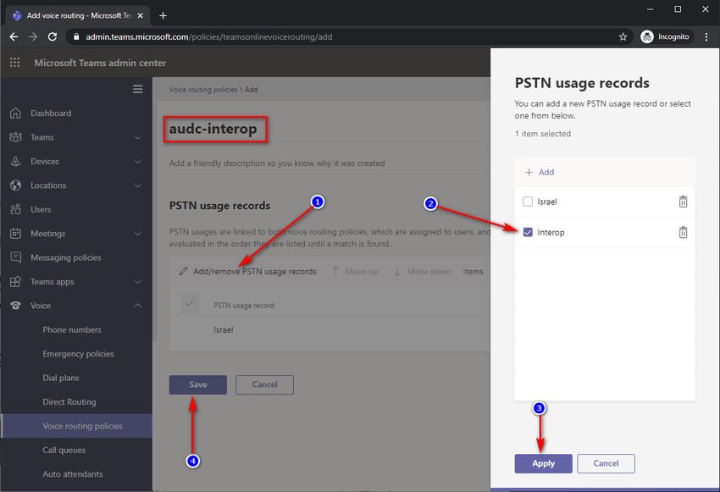
Task: Open the Incognito profile indicator
Action: click(665, 36)
